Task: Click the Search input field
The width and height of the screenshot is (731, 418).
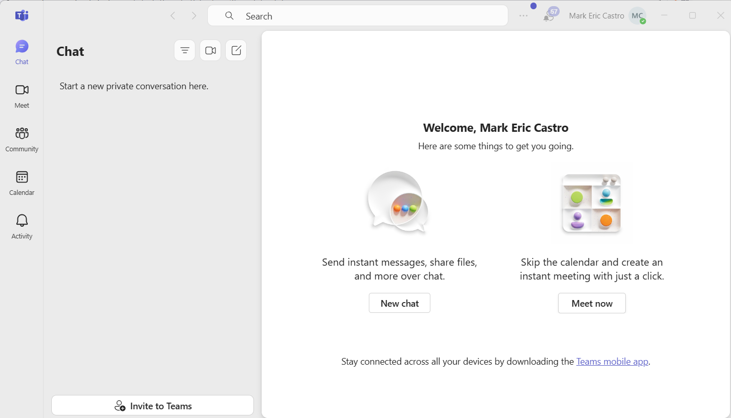Action: (x=358, y=16)
